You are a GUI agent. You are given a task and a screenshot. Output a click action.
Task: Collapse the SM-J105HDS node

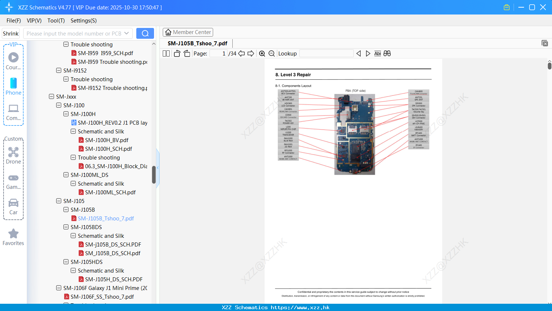66,262
